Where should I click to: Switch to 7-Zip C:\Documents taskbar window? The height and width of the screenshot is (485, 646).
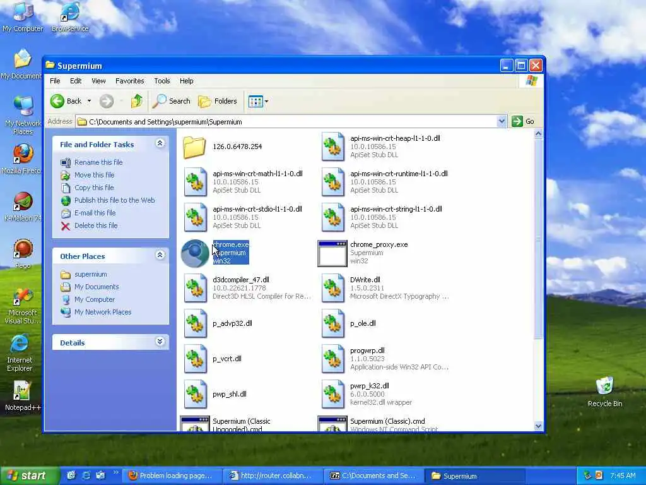click(x=374, y=476)
